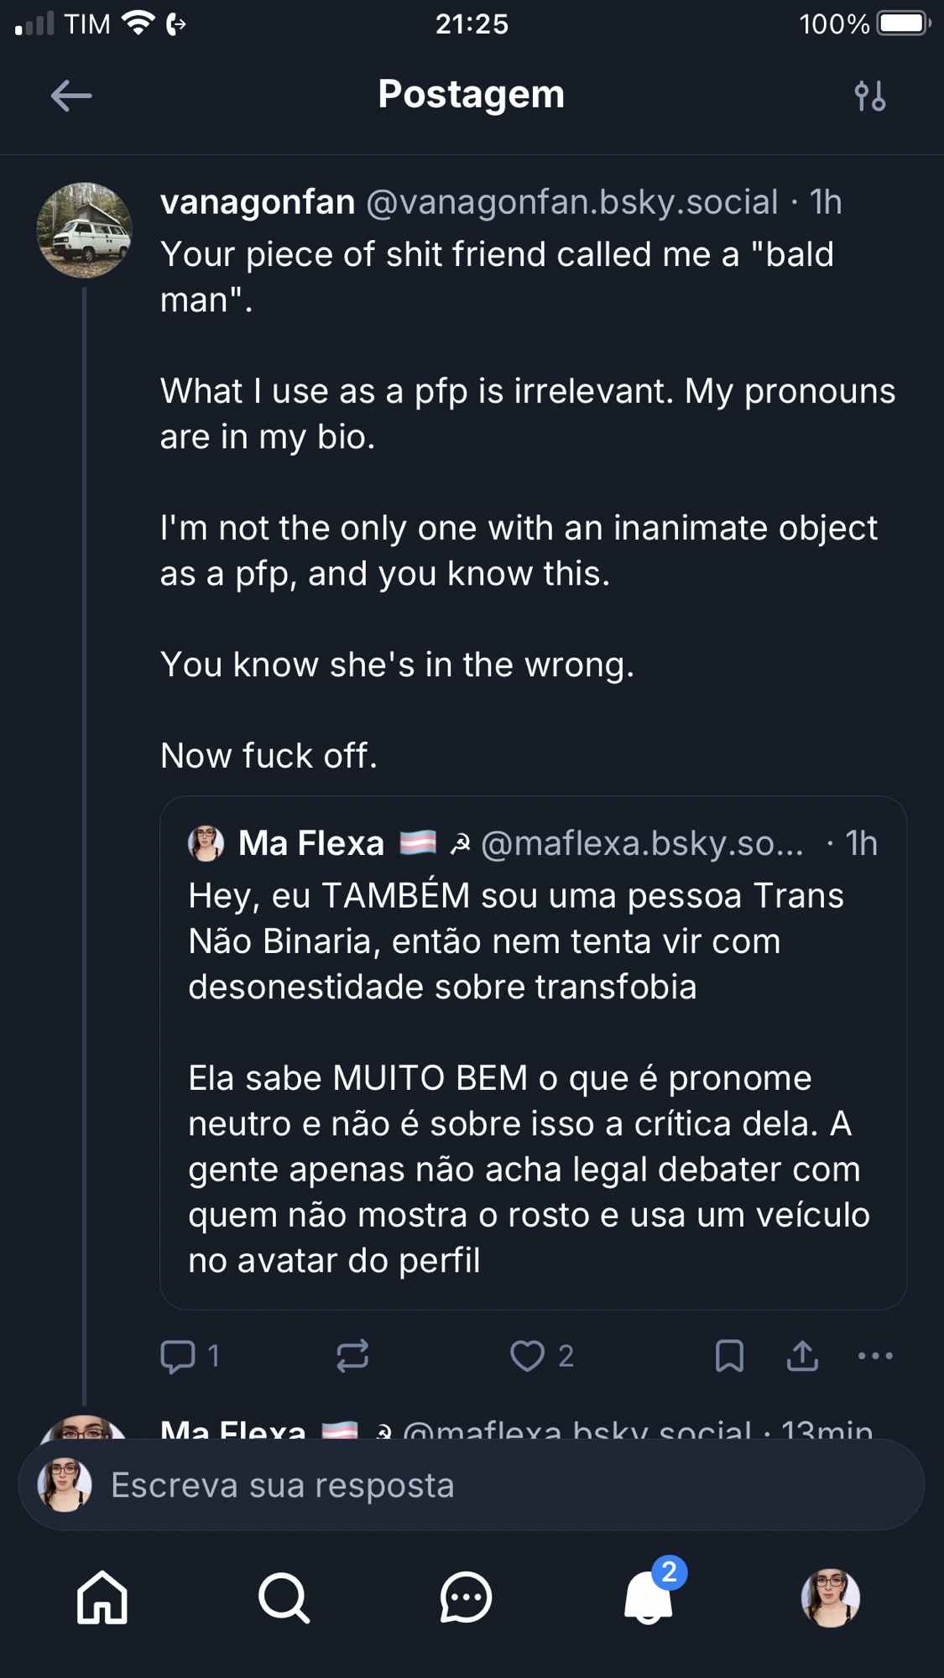Tap the Ma Flexa reply author name
The height and width of the screenshot is (1678, 944).
233,1430
